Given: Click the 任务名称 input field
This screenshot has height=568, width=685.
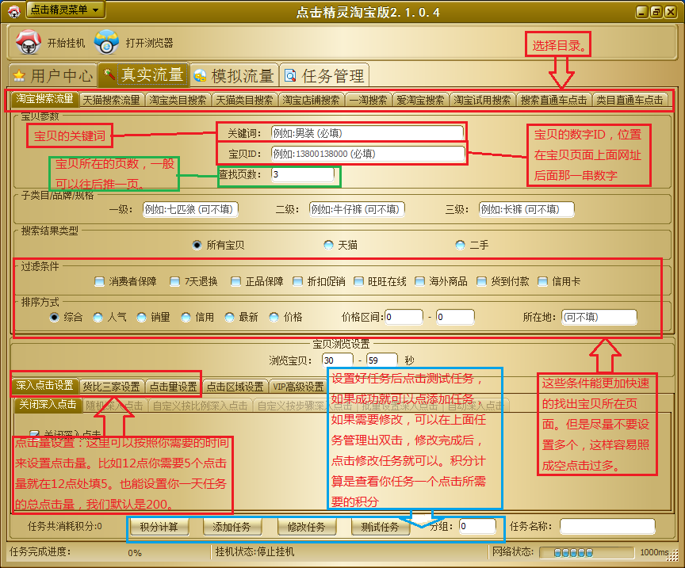Looking at the screenshot, I should 607,526.
